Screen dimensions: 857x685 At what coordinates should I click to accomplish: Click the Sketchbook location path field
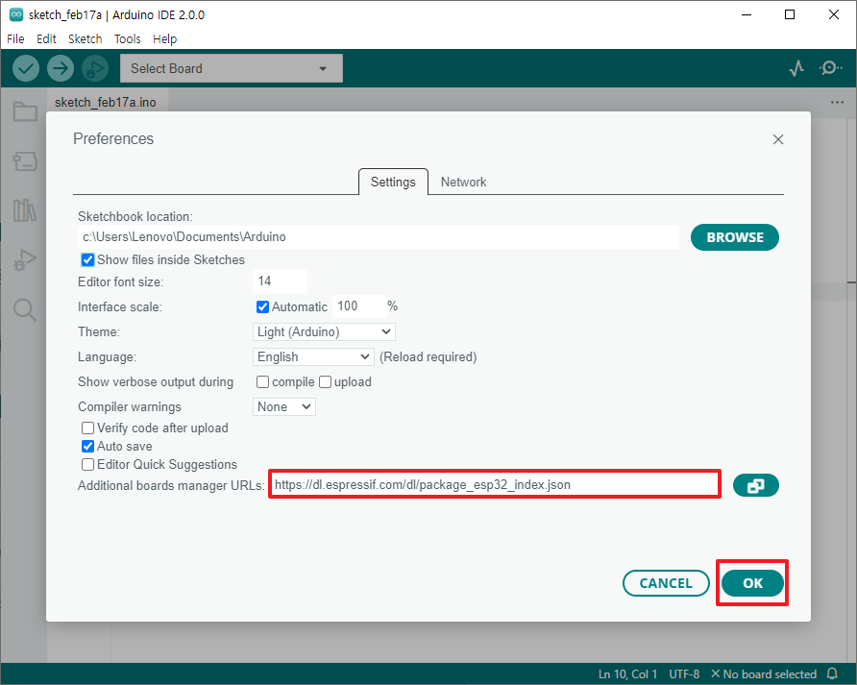379,236
